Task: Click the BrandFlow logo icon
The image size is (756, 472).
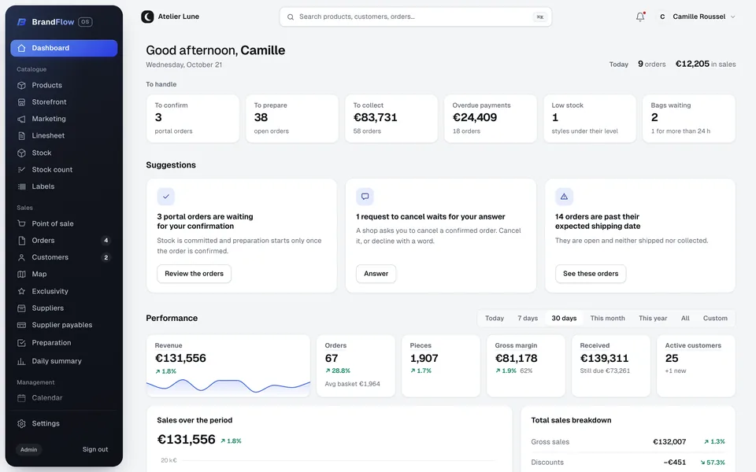Action: [x=21, y=22]
